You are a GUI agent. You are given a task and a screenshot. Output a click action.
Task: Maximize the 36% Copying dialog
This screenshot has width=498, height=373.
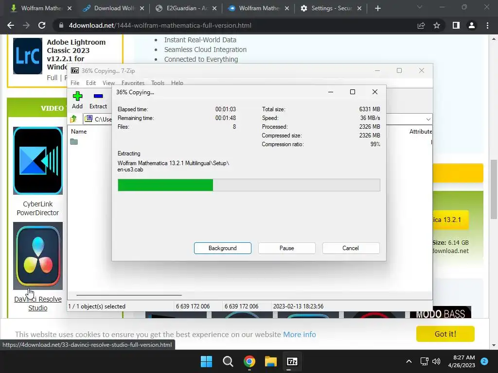tap(353, 92)
